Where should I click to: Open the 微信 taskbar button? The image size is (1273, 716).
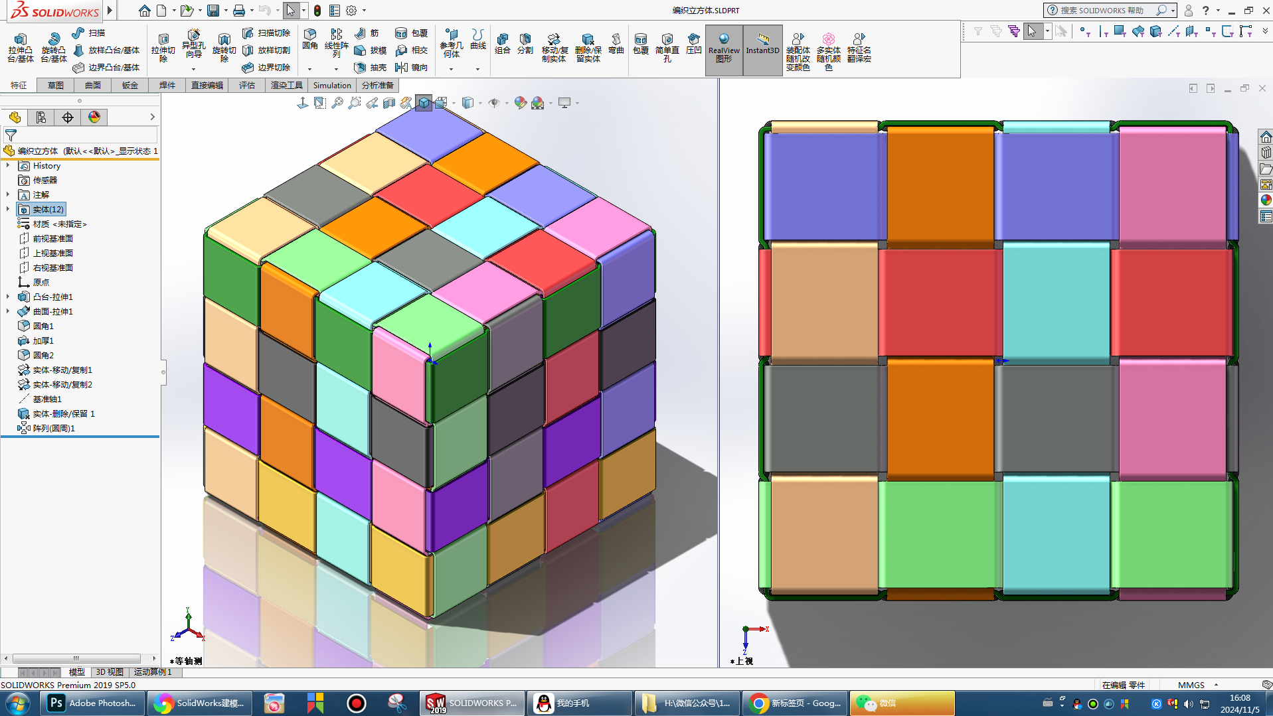902,703
